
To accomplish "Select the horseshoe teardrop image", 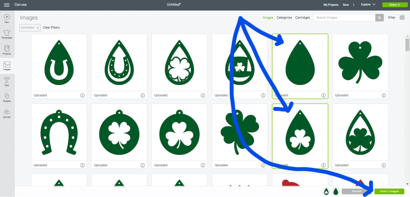I will pos(59,62).
